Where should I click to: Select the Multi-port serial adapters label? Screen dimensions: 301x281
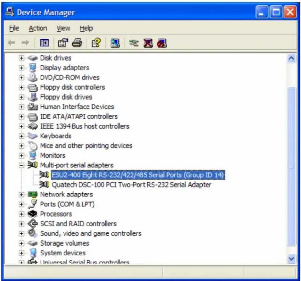pos(77,165)
